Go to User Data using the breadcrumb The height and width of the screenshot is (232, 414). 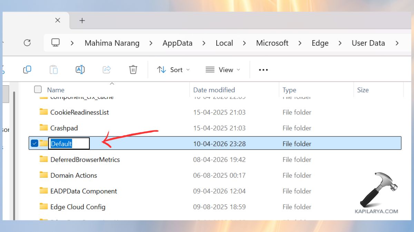[x=368, y=43]
